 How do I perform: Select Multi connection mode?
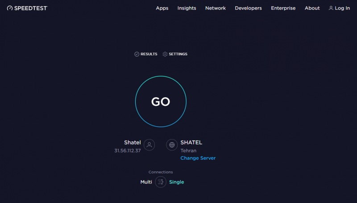tap(146, 182)
